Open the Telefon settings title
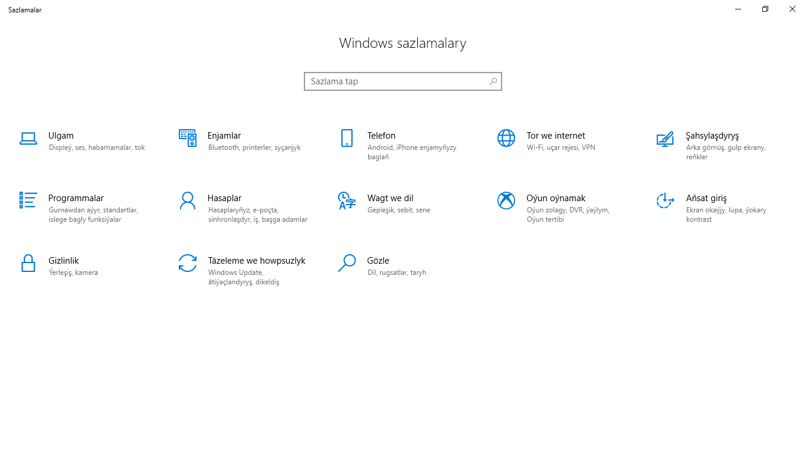This screenshot has width=806, height=453. [x=381, y=136]
